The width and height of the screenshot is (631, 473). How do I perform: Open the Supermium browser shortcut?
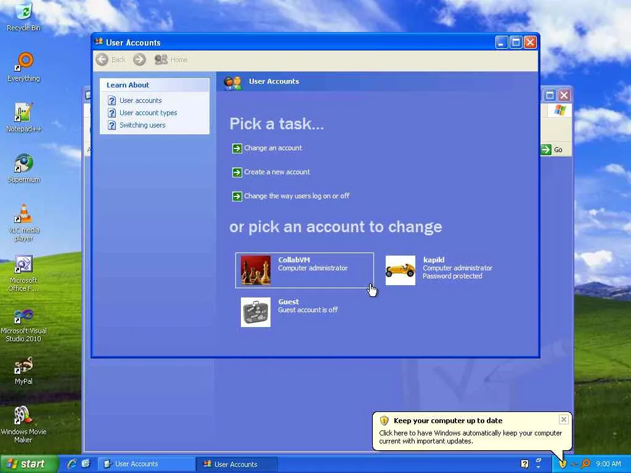pos(24,168)
